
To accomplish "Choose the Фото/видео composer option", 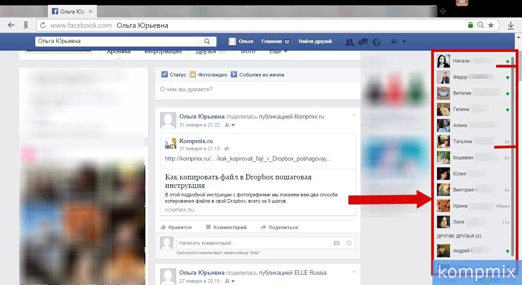I will tap(208, 75).
